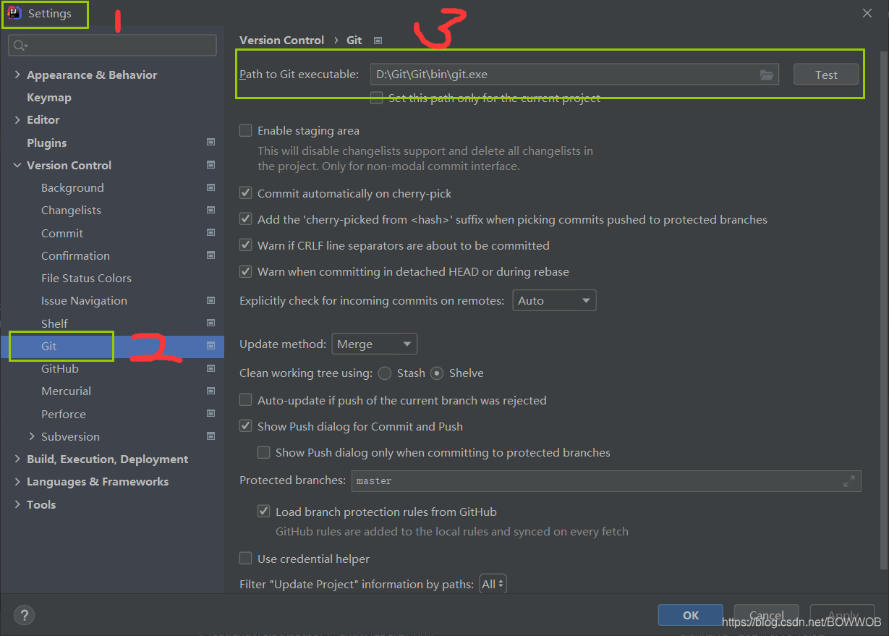Expand the Appearance & Behavior section
This screenshot has height=636, width=889.
[17, 75]
